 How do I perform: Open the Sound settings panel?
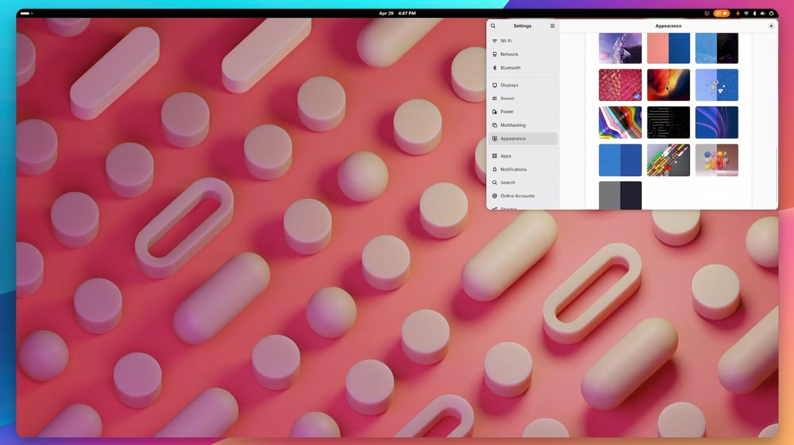[523, 99]
